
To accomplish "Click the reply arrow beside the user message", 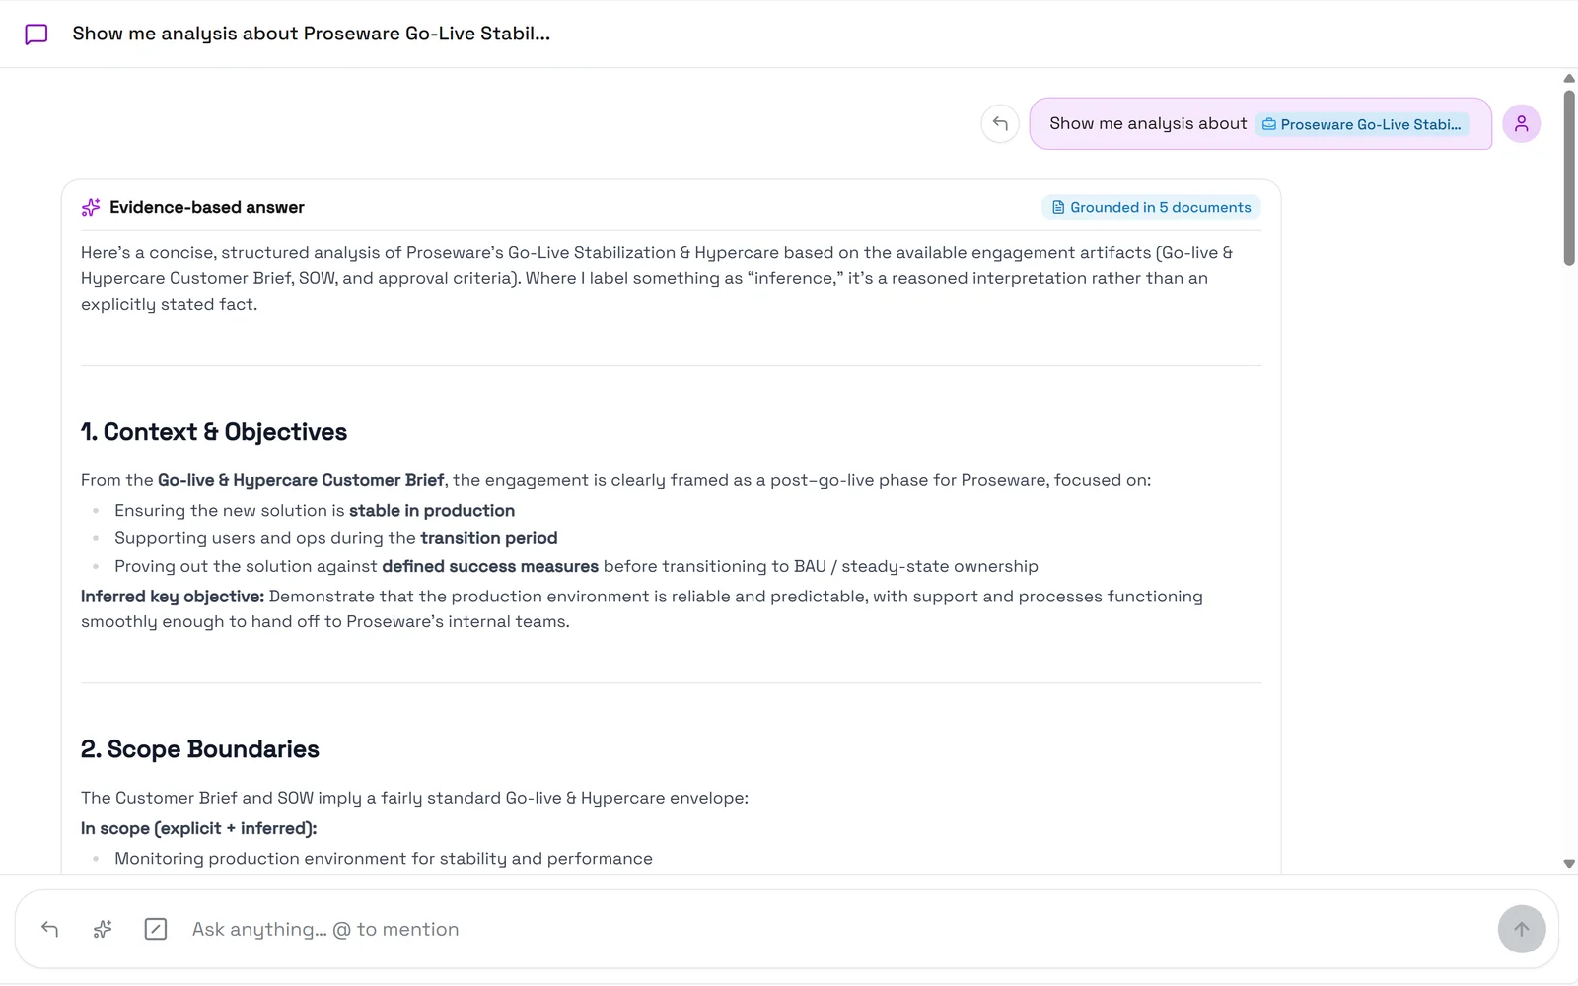I will (1000, 123).
